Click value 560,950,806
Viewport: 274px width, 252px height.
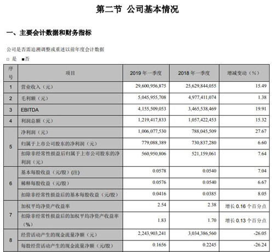pos(154,154)
